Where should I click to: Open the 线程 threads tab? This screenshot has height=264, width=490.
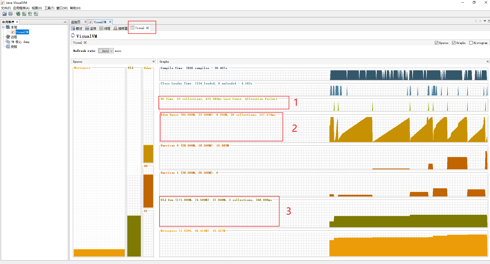click(105, 28)
